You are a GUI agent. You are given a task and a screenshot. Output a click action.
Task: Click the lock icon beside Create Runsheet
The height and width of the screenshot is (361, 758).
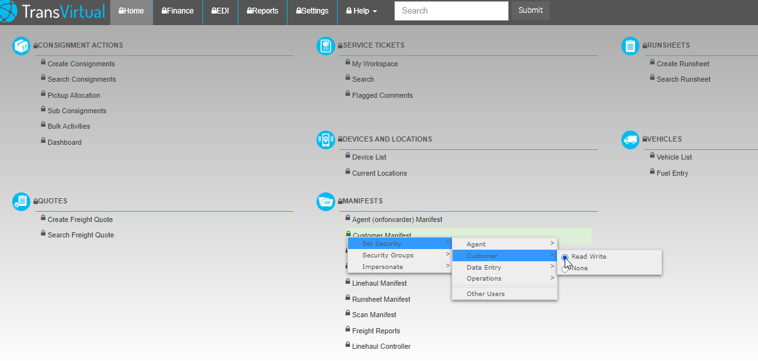[x=652, y=62]
